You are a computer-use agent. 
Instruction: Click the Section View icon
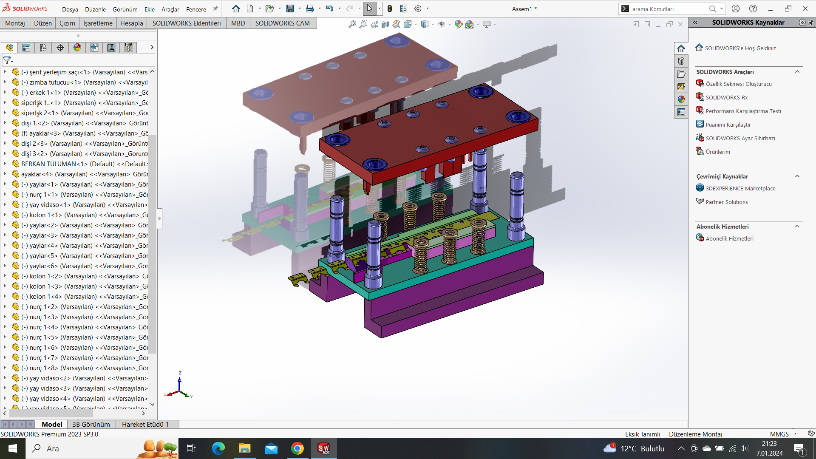click(385, 24)
